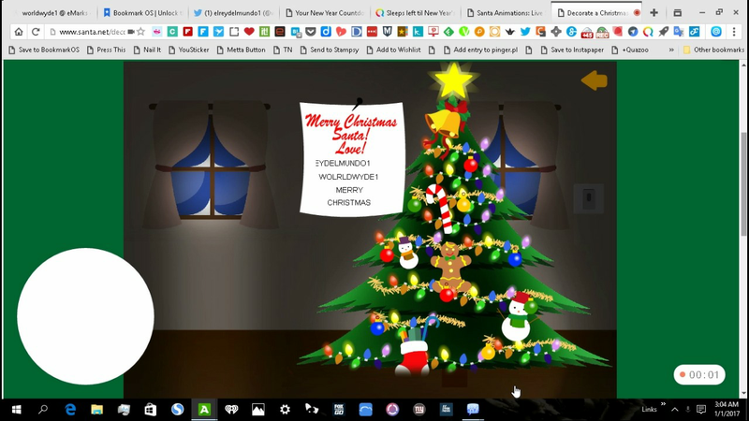Toggle the wall light switch
The width and height of the screenshot is (749, 421).
pos(588,198)
